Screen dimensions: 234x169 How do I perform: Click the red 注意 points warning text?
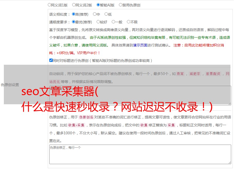[x=137, y=49]
